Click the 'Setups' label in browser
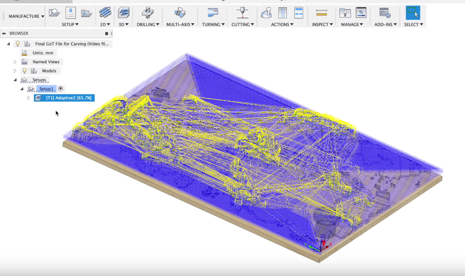465x276 pixels. coord(39,80)
